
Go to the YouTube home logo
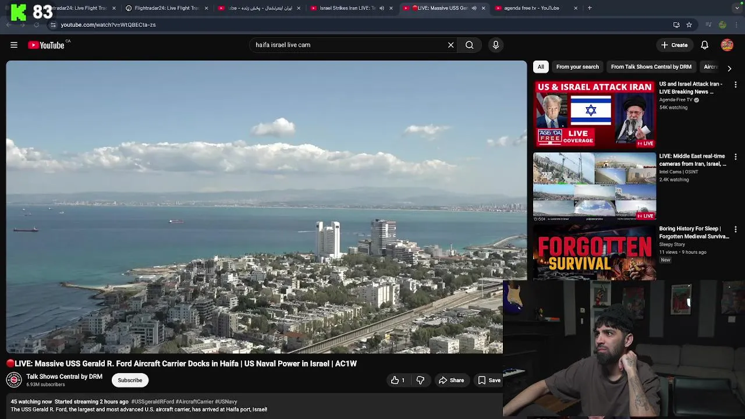(46, 45)
